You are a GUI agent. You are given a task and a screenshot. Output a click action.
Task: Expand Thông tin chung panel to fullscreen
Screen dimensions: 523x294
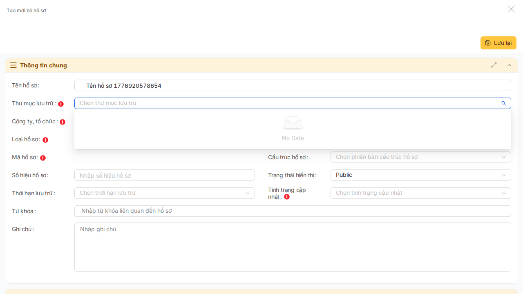coord(494,65)
